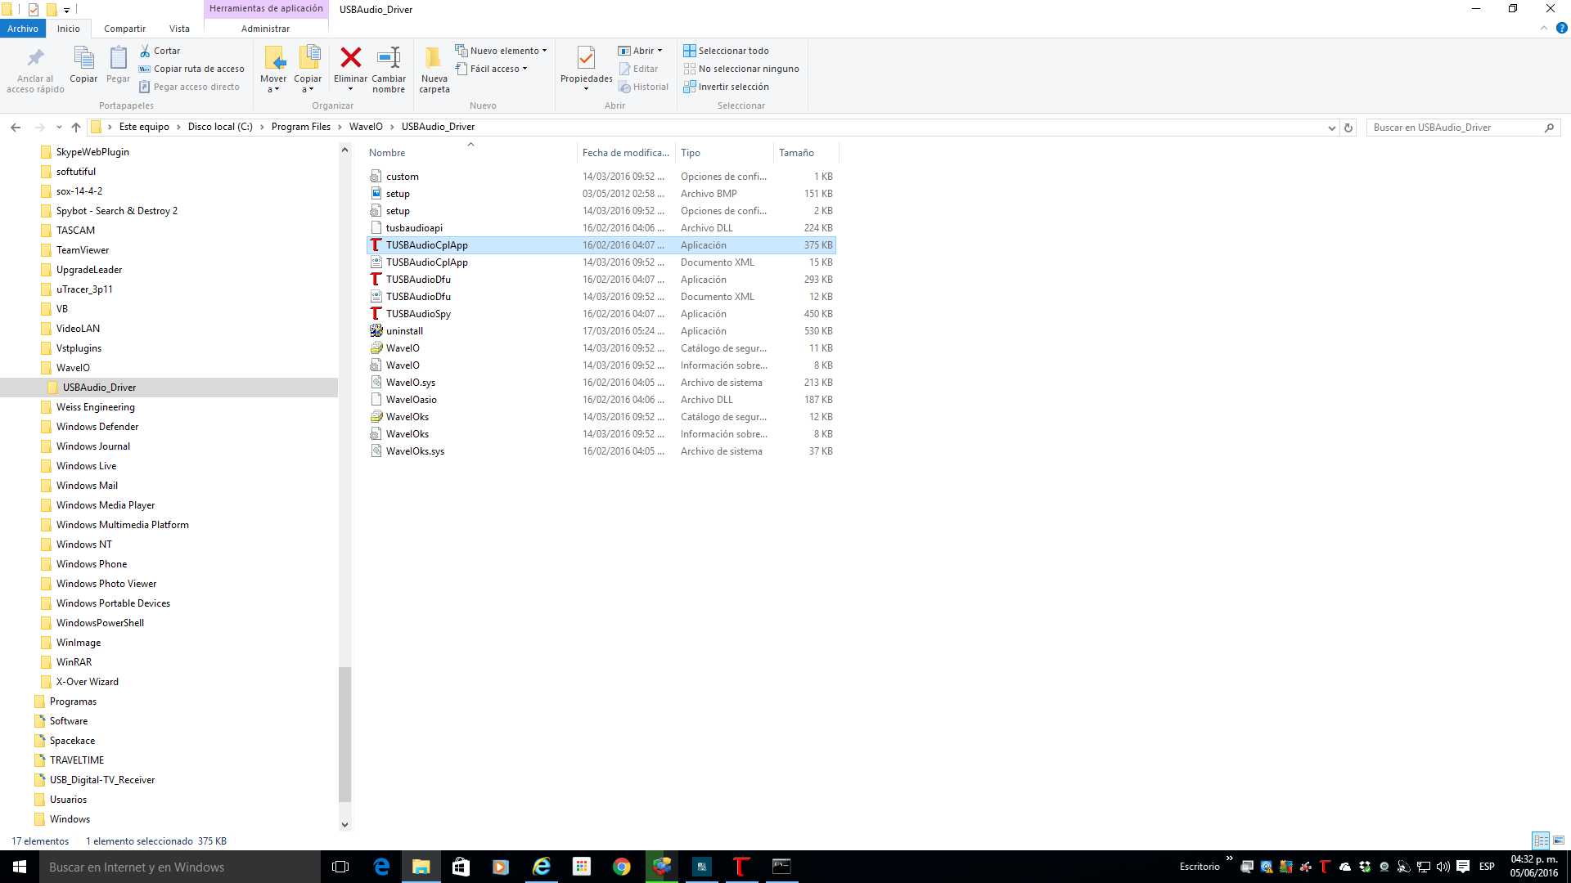Click Copiar ruta de acceso

tap(191, 69)
